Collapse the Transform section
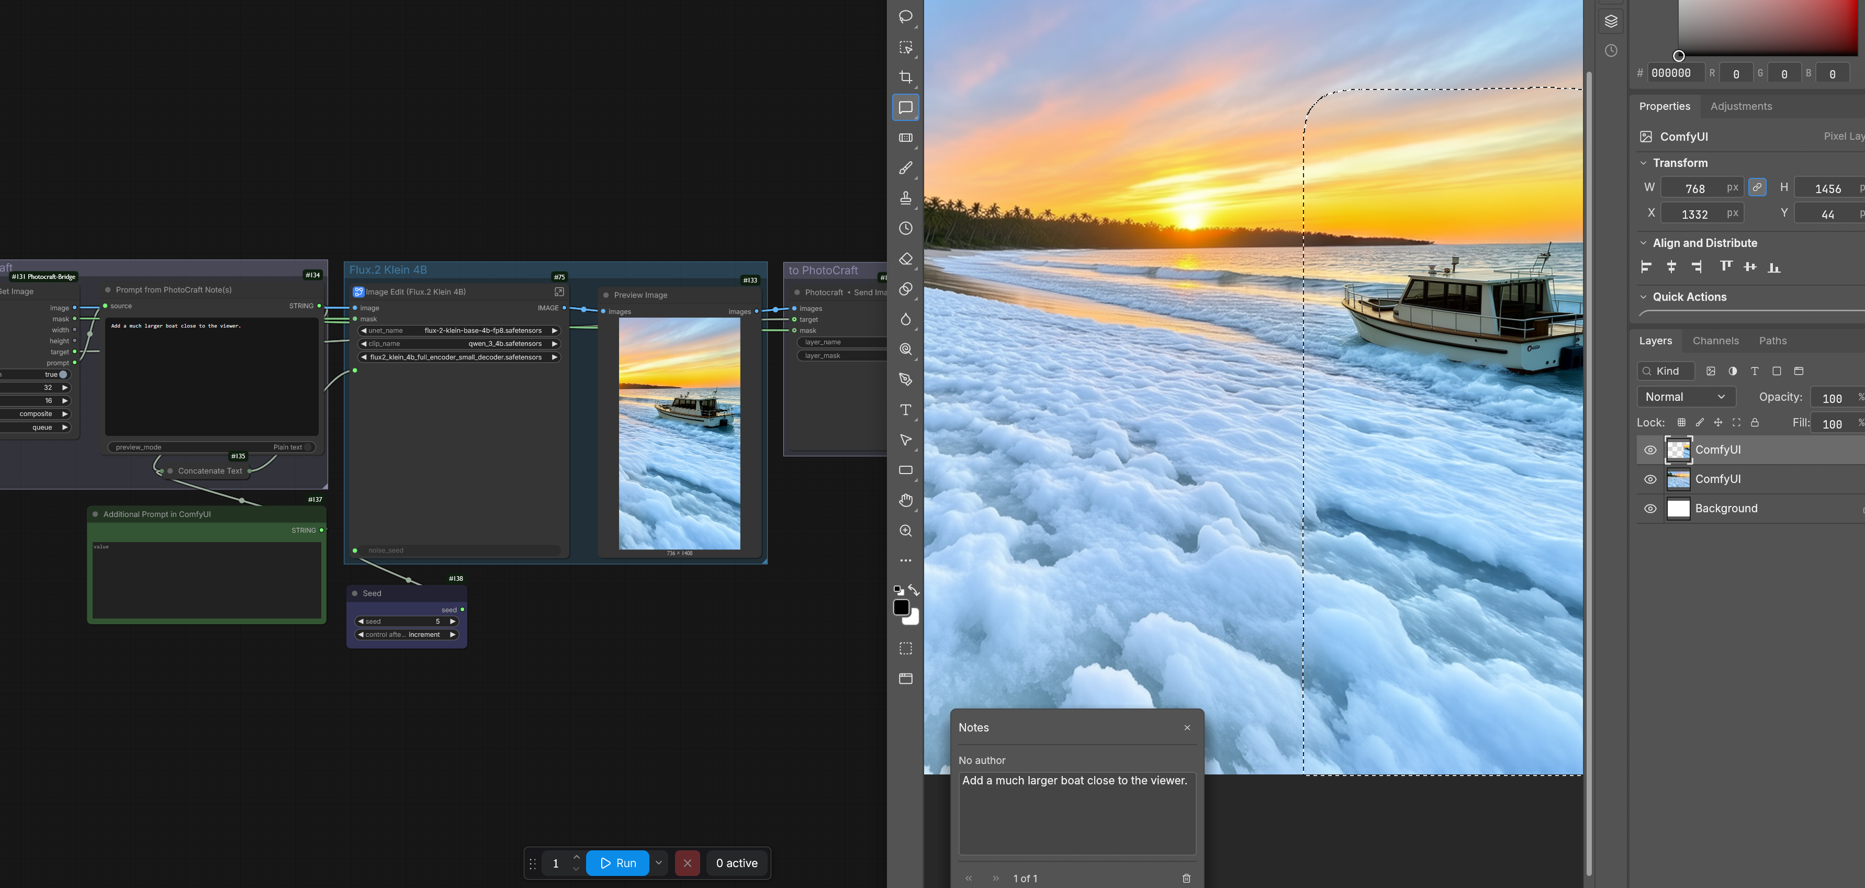 [x=1644, y=163]
